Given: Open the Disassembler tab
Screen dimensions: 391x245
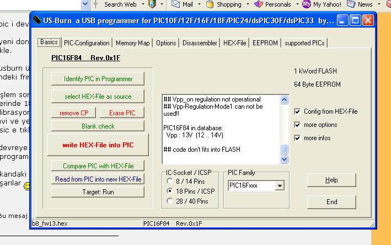Looking at the screenshot, I should (x=200, y=43).
